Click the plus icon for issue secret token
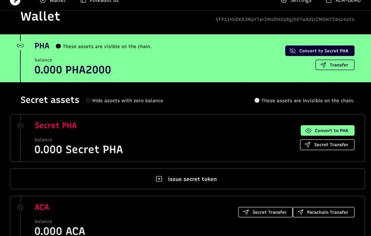 tap(159, 179)
